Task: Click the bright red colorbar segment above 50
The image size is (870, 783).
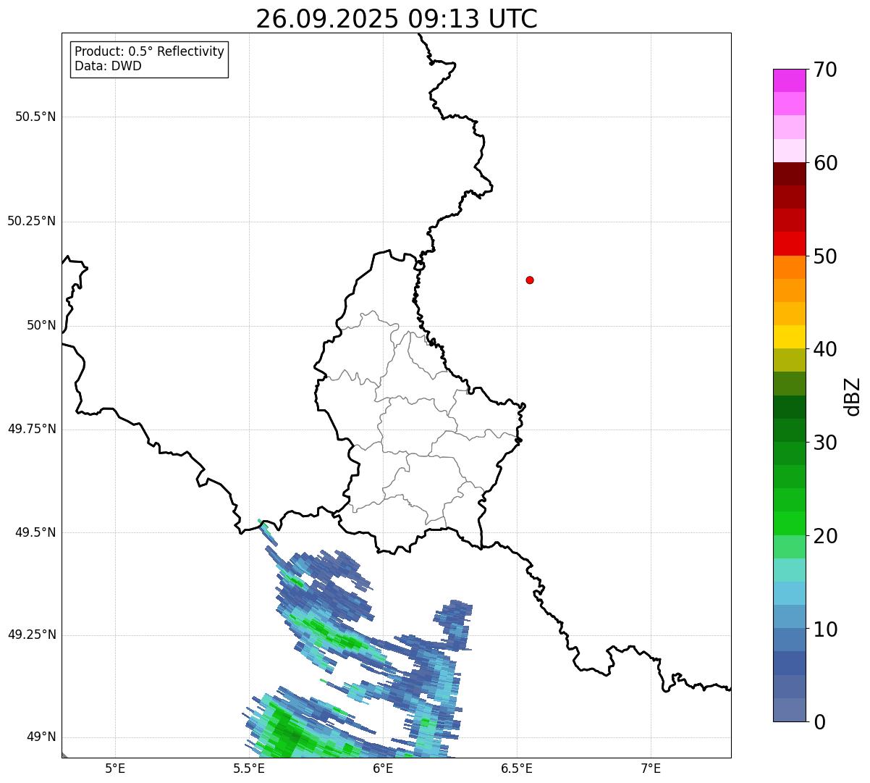Action: [789, 243]
